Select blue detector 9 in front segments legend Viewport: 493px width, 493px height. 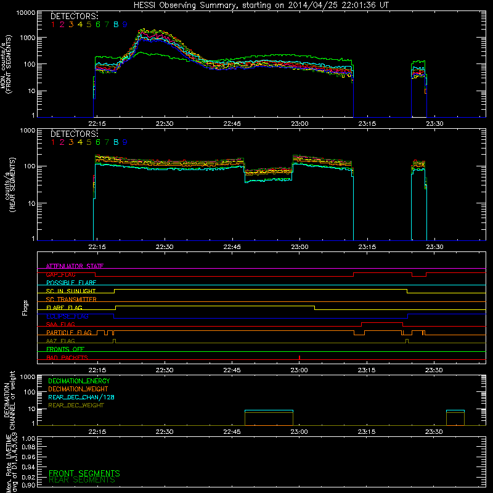pyautogui.click(x=125, y=25)
